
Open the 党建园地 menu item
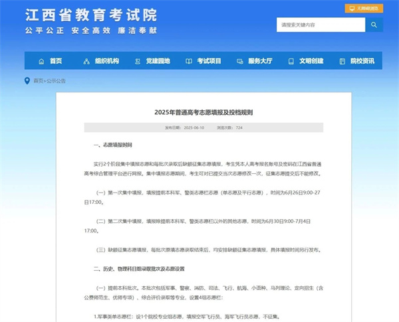tap(158, 61)
